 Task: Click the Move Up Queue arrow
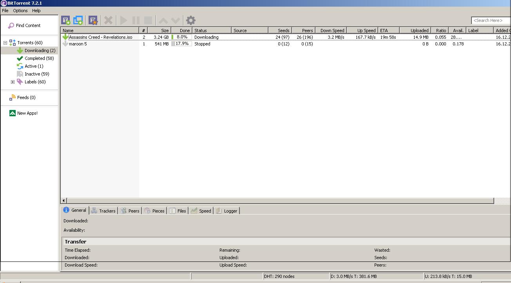click(x=163, y=20)
